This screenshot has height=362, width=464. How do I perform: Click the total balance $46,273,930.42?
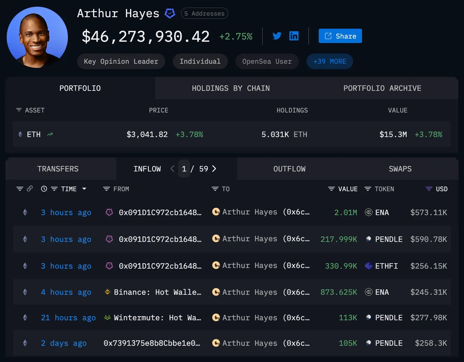(x=146, y=36)
